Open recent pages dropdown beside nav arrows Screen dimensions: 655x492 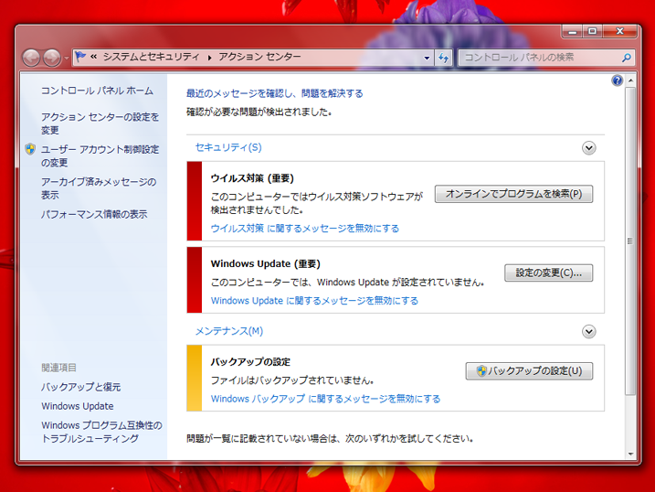[x=67, y=59]
